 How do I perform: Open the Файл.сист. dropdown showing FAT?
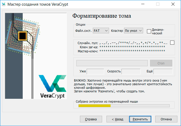tap(101, 31)
